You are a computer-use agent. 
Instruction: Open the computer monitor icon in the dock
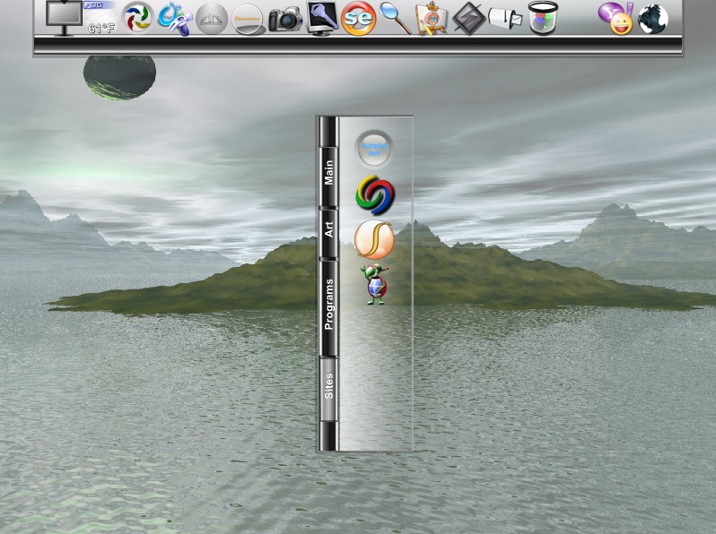(64, 17)
